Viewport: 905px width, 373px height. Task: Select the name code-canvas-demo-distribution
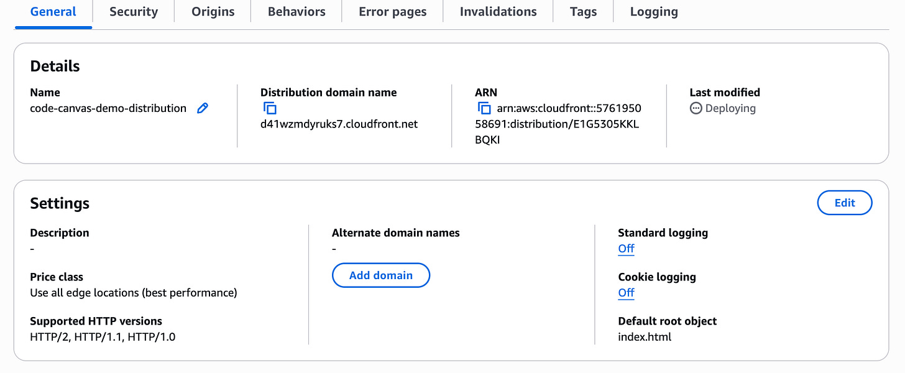108,108
